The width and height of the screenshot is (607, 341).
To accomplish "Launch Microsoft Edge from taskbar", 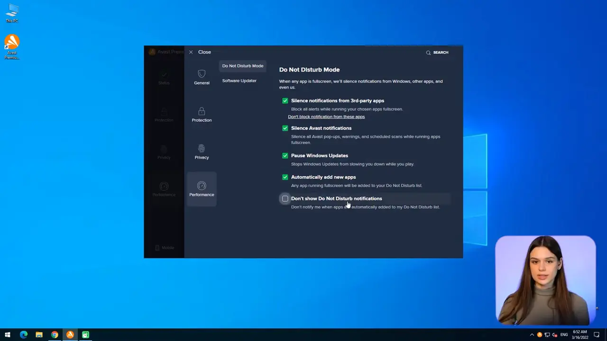I will tap(23, 335).
